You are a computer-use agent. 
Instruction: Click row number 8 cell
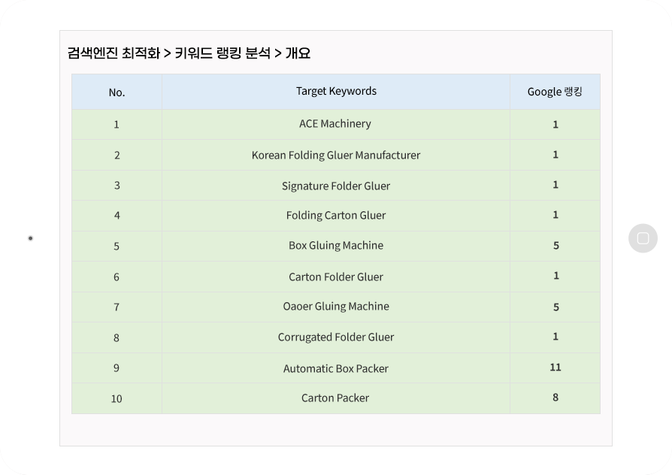pos(117,337)
